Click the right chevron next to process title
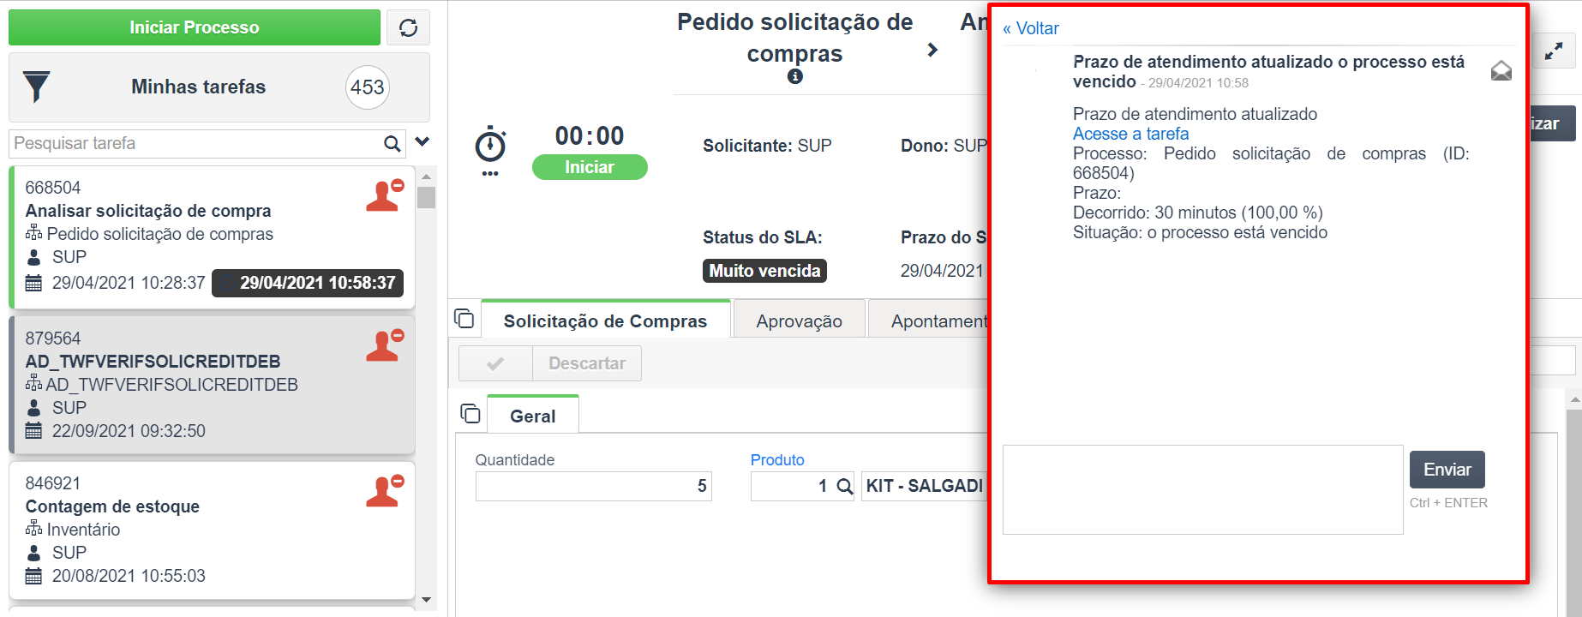Viewport: 1582px width, 617px height. [932, 51]
